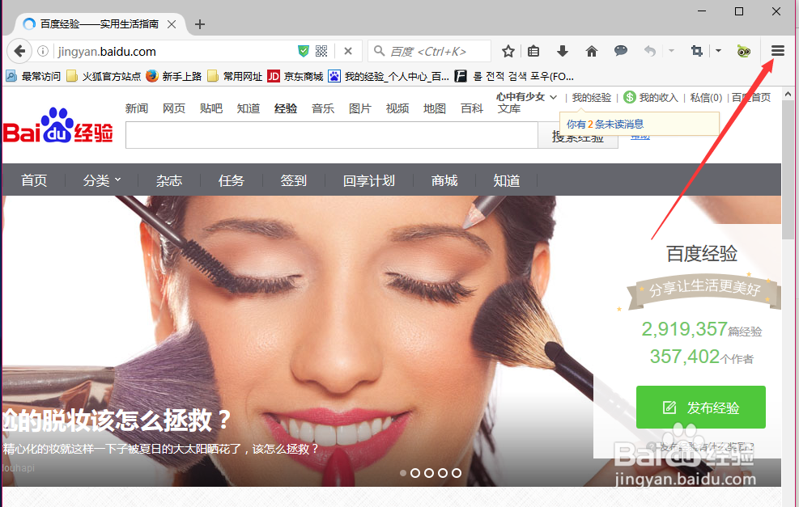799x507 pixels.
Task: Open the 回享计划 navigation item
Action: click(368, 180)
